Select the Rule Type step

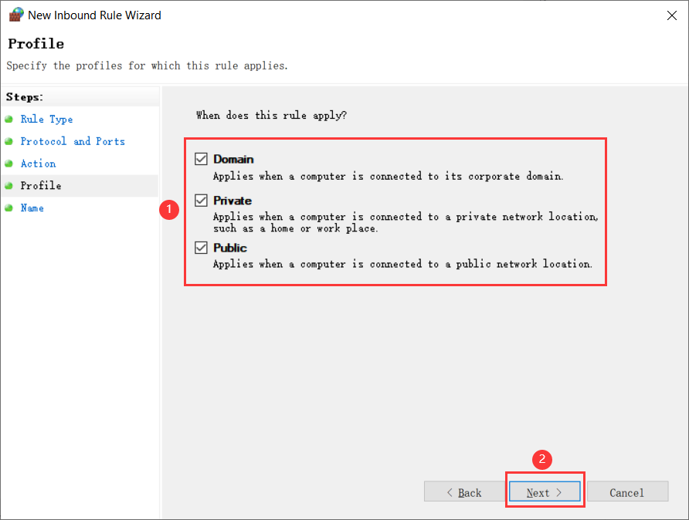46,119
